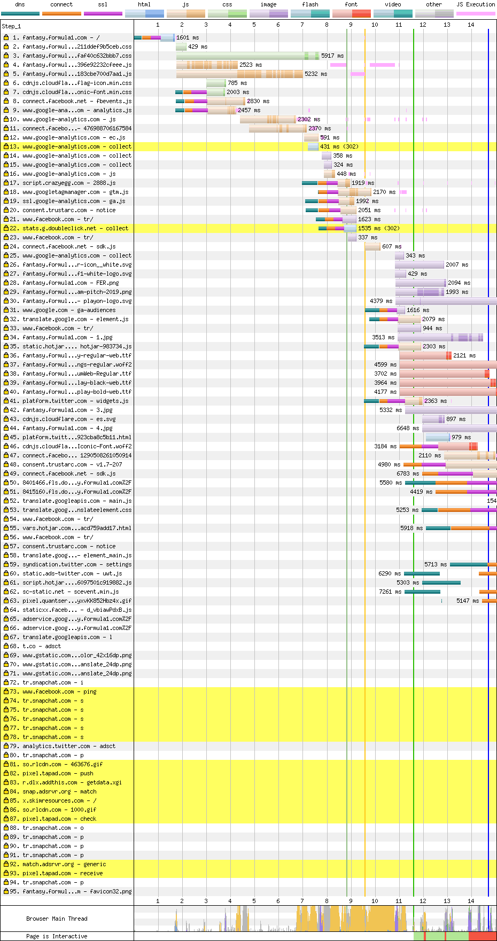Select the "2830 ms" timing on row 8
Screen dimensions: 497x941
pos(258,101)
